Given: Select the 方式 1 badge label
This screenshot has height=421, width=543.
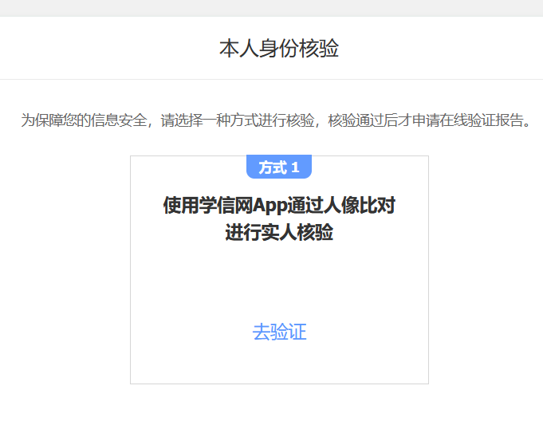Looking at the screenshot, I should coord(279,167).
